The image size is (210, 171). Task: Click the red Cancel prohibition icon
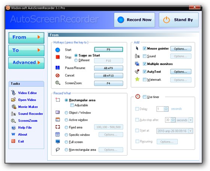pos(58,76)
